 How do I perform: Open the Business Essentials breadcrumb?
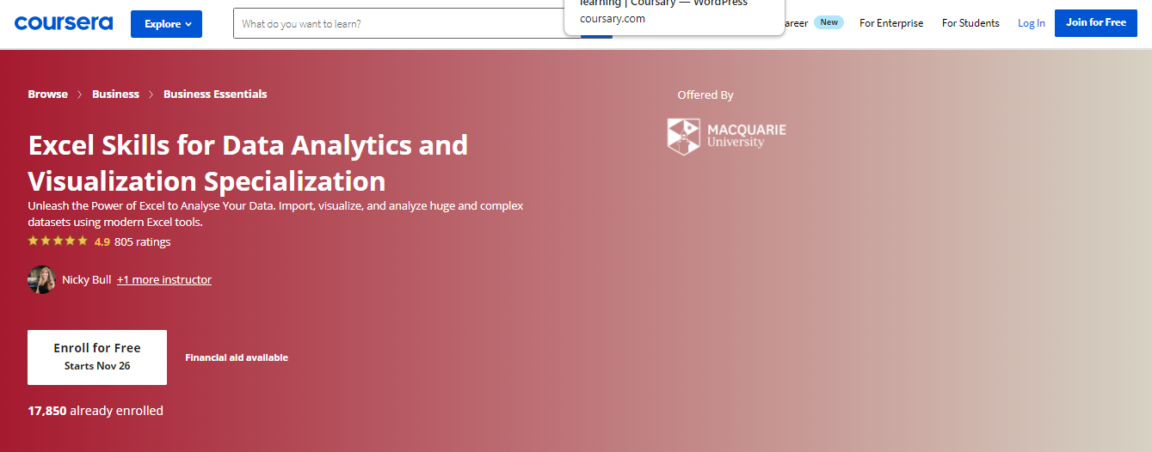(x=215, y=95)
